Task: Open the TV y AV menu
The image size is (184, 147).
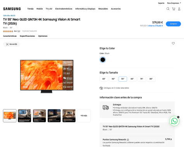Action: pos(49,9)
